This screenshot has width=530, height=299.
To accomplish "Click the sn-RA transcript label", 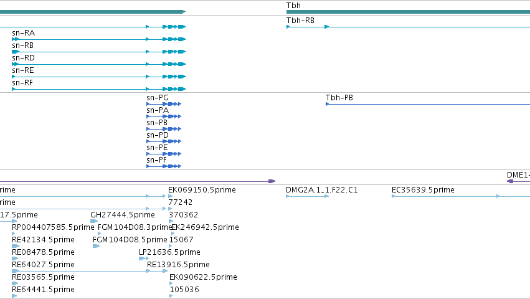I will (23, 33).
